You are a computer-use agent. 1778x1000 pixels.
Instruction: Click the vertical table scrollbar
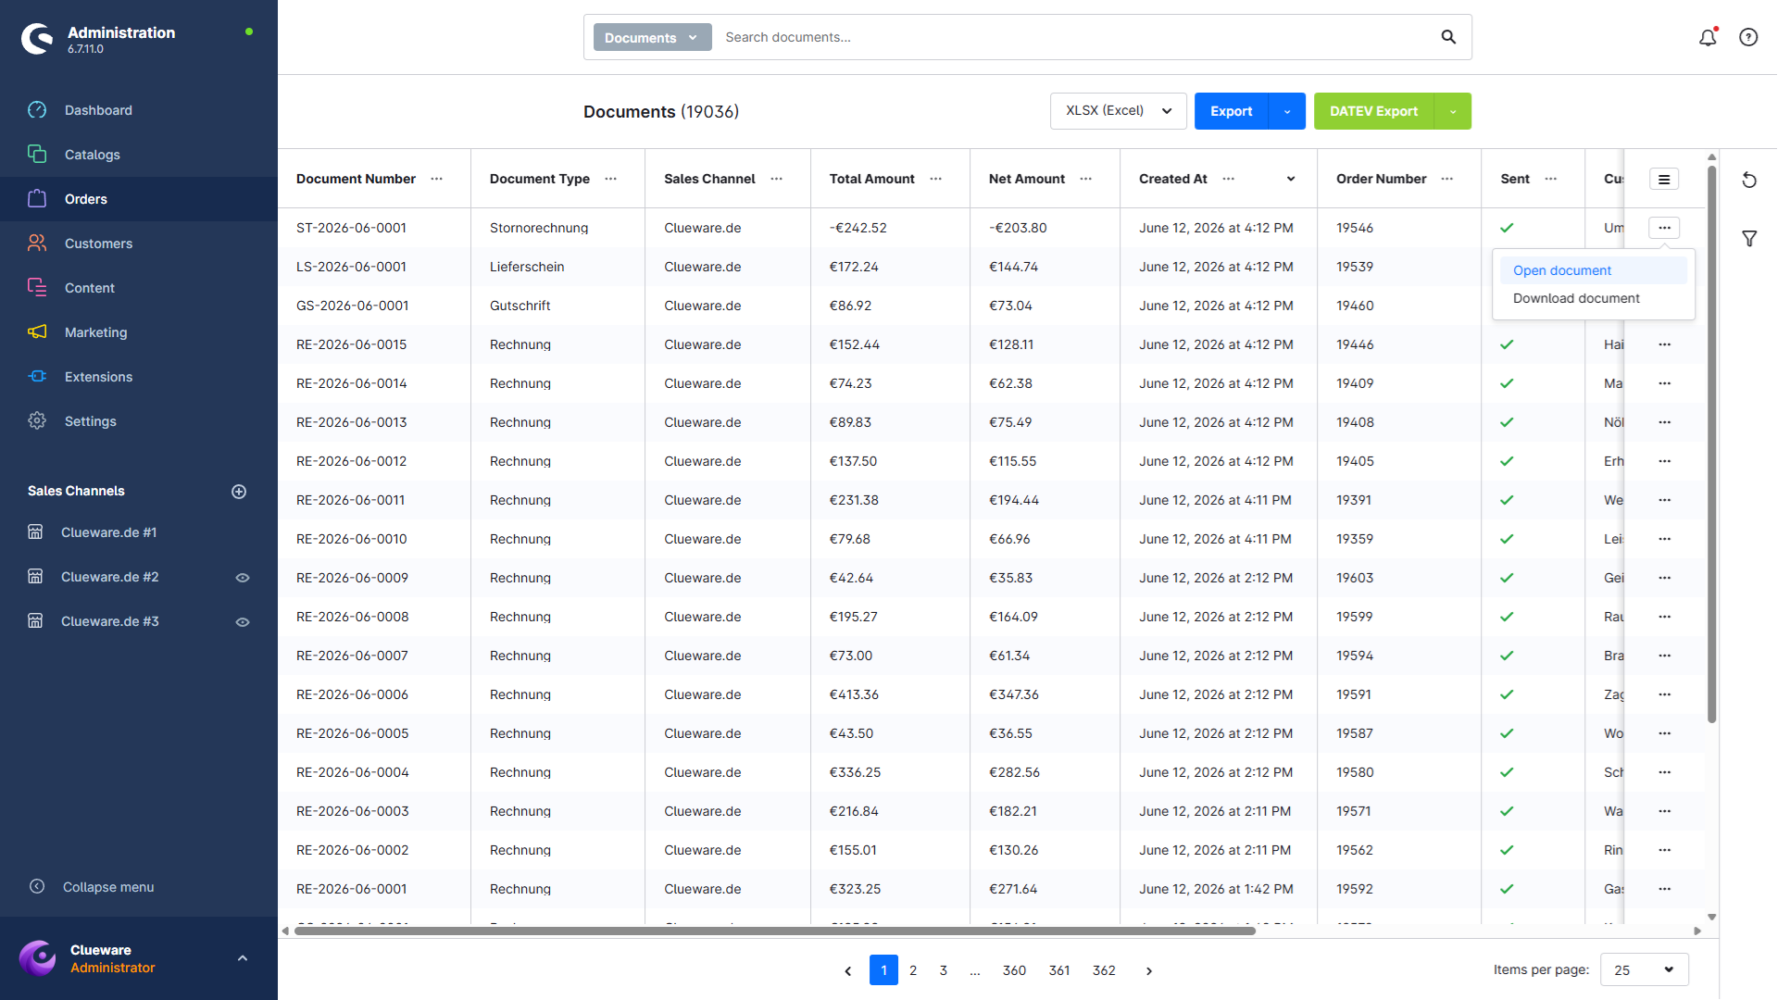[x=1711, y=444]
